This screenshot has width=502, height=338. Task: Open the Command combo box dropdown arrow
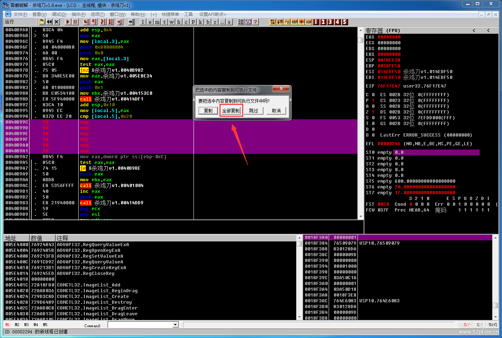tap(176, 325)
